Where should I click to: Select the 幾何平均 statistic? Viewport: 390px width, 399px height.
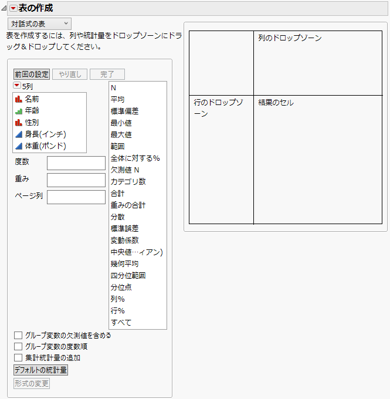[138, 264]
